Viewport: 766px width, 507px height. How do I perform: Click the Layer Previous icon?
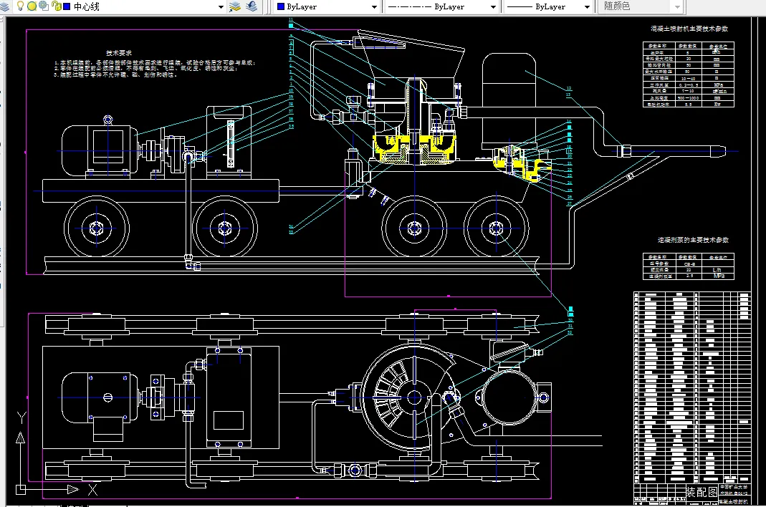tap(252, 6)
